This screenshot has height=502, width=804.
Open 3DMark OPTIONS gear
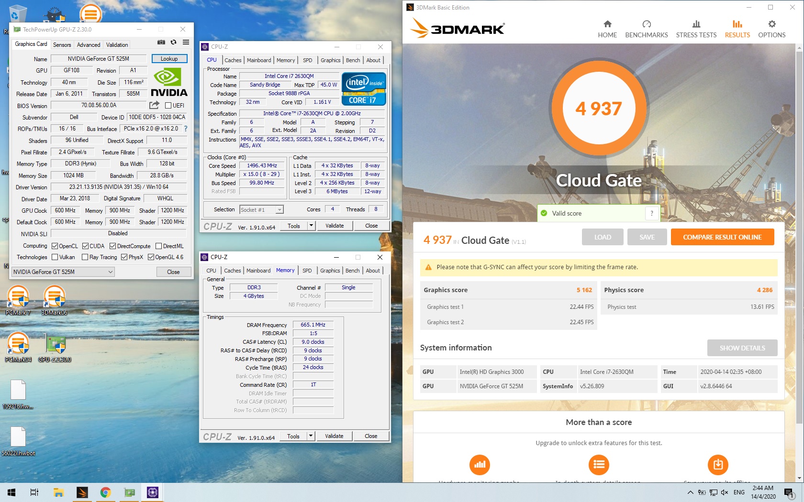coord(772,29)
